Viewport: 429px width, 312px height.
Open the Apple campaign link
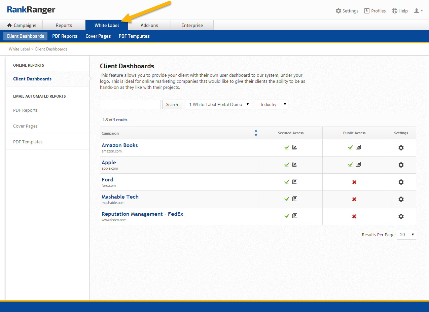109,163
